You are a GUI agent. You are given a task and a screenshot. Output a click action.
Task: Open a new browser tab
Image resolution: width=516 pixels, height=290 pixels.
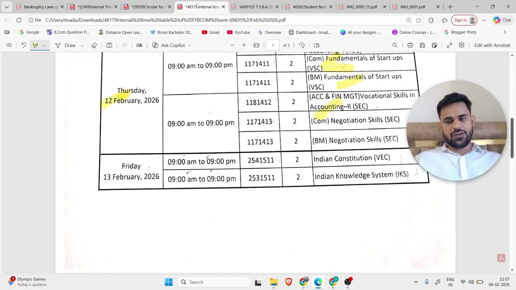pos(450,7)
